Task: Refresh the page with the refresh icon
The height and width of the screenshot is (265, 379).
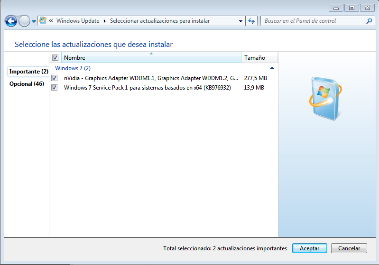Action: [x=251, y=21]
